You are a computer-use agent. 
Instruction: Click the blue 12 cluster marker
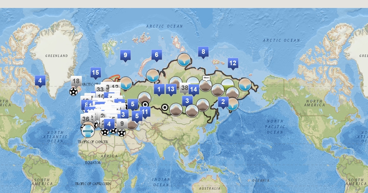(x=233, y=63)
